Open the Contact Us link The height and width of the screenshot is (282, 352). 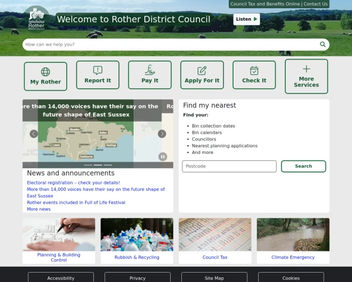pos(316,4)
